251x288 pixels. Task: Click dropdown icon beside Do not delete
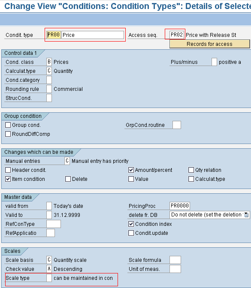coord(246,215)
